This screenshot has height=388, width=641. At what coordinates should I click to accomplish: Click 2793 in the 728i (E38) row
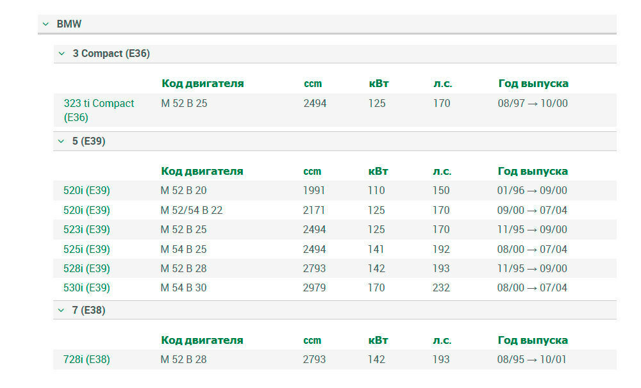[314, 359]
